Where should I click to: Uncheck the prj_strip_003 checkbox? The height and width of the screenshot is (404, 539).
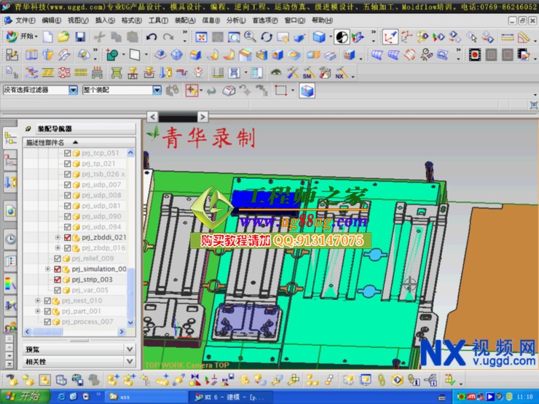point(58,280)
